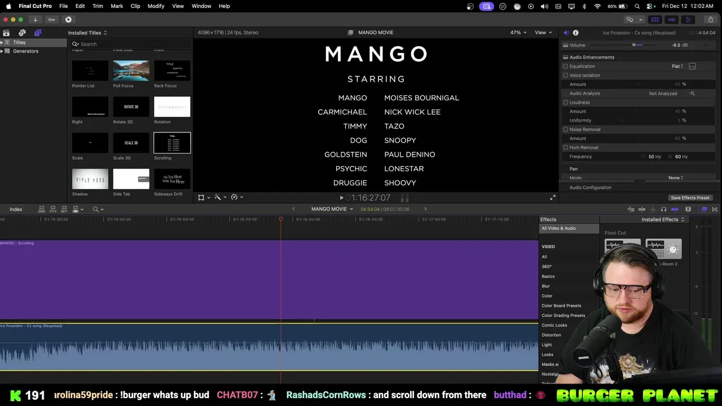The width and height of the screenshot is (722, 406).
Task: Select the Blur effects category
Action: (545, 286)
